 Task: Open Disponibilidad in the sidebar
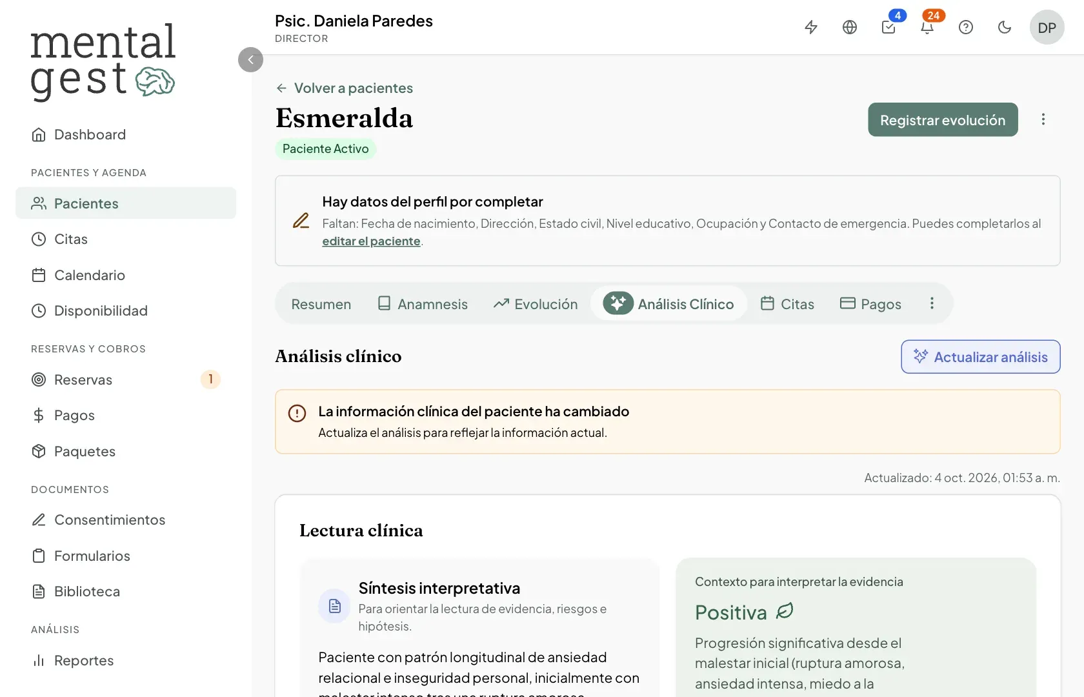pos(126,310)
